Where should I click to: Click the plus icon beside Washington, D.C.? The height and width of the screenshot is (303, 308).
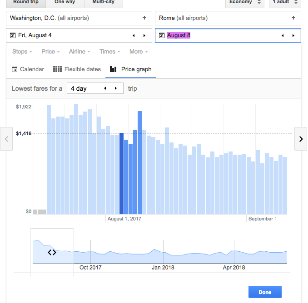coord(144,18)
